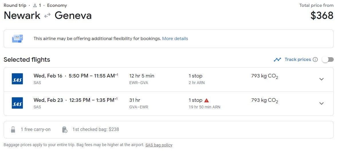Click the red warning triangle next to 1 stop

pos(207,100)
